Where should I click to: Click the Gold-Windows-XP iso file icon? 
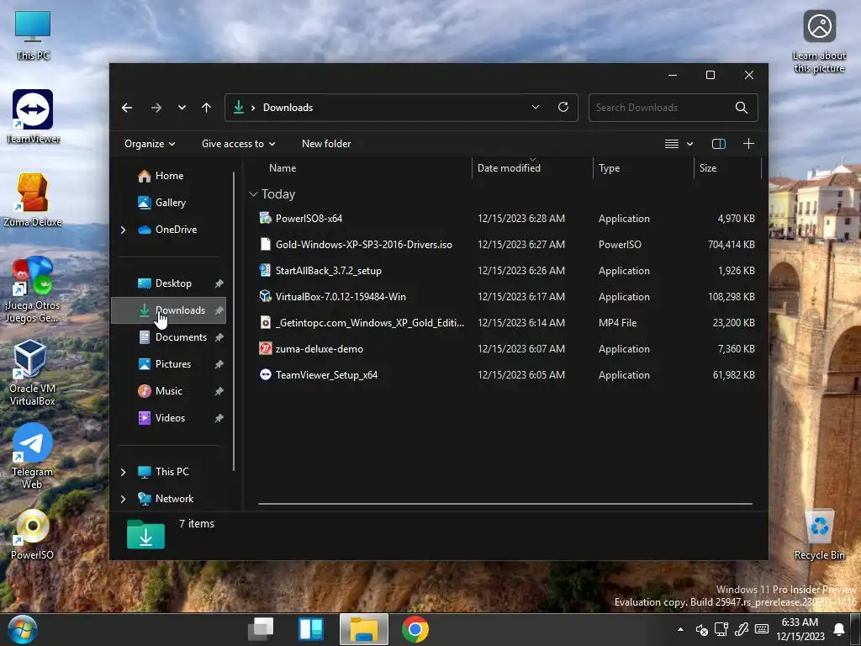[x=265, y=244]
